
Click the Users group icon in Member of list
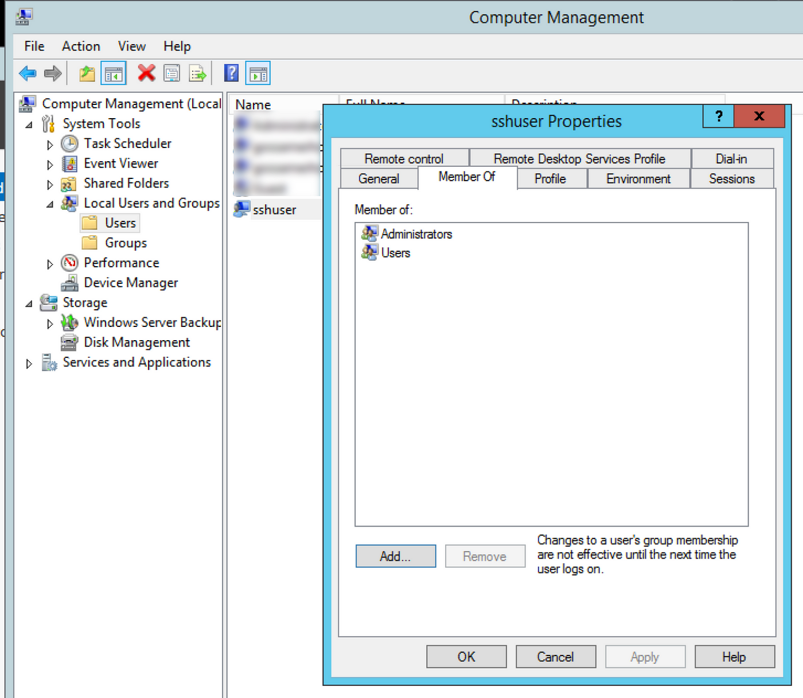[x=369, y=252]
